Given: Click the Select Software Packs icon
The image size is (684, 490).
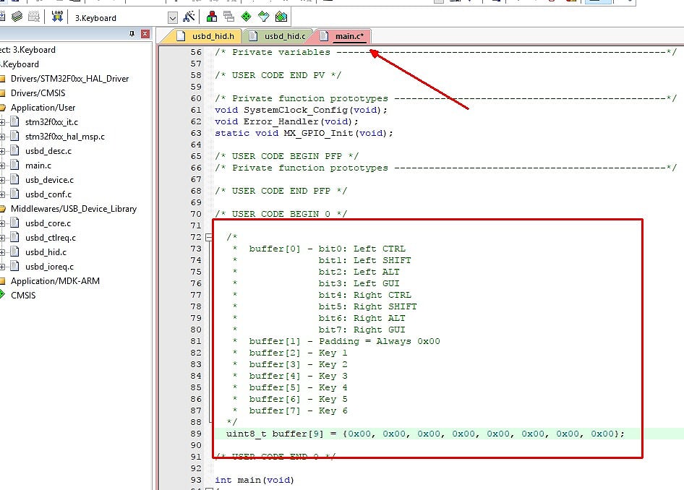Looking at the screenshot, I should [264, 17].
